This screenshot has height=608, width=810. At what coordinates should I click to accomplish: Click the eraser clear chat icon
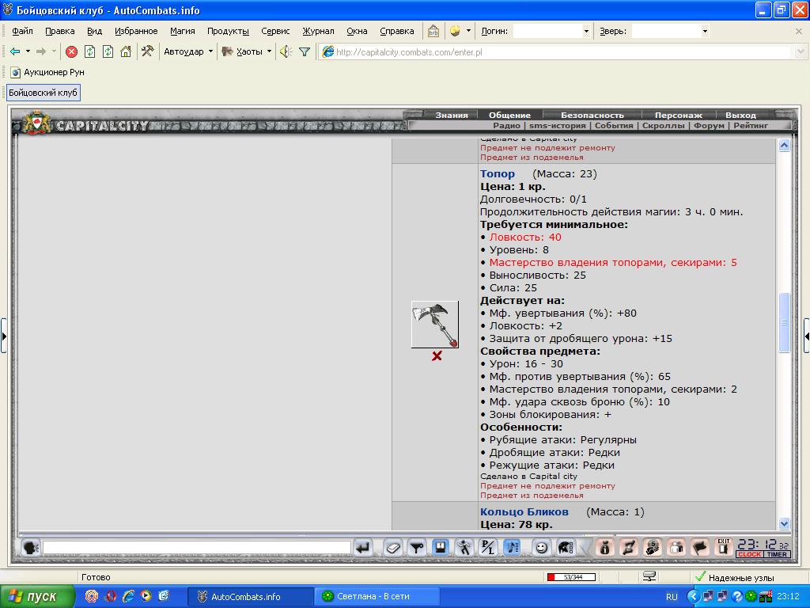(392, 547)
